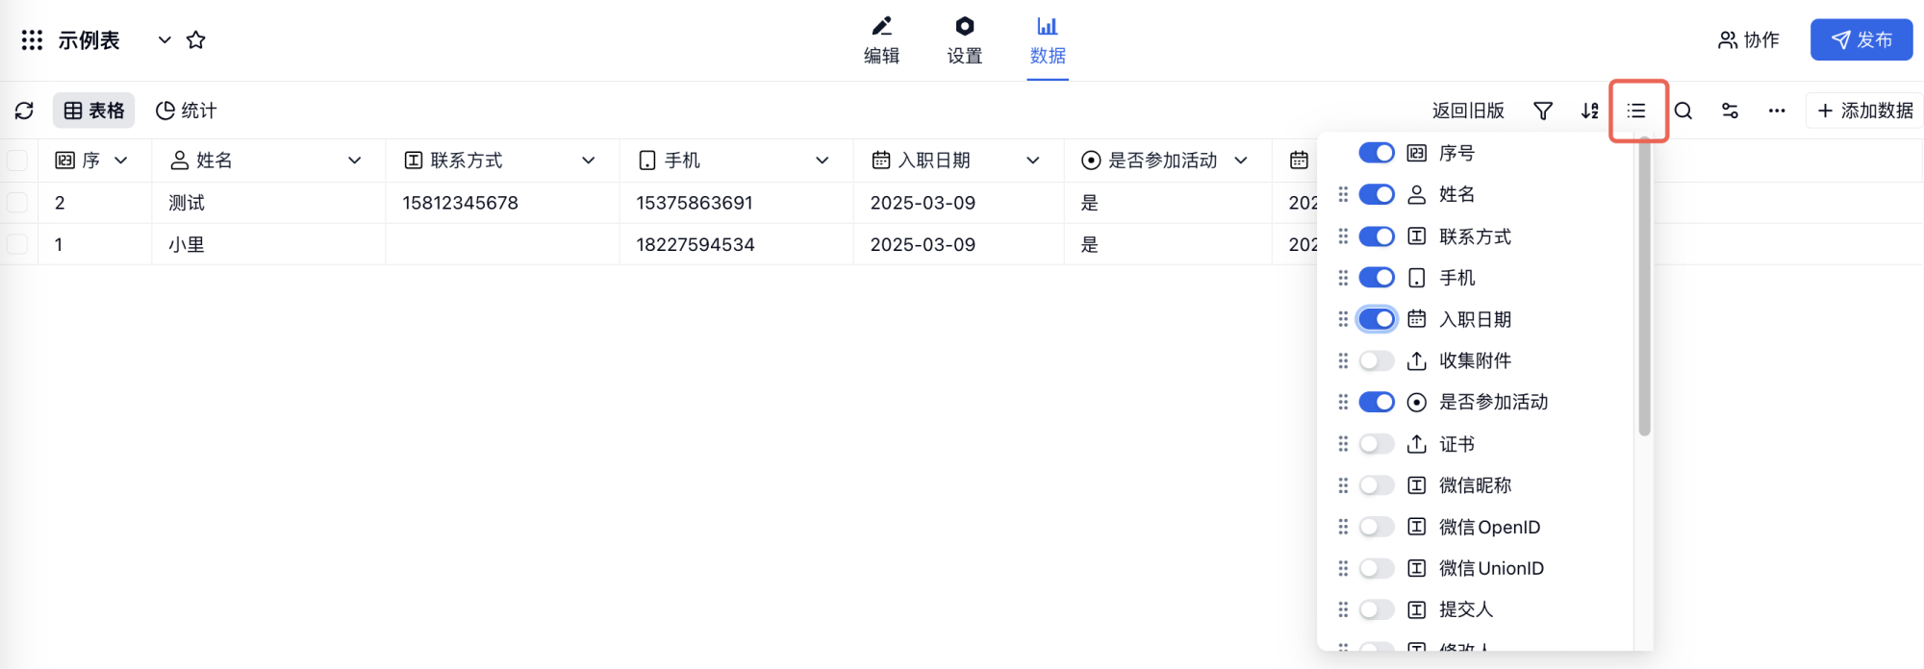Viewport: 1924px width, 669px height.
Task: Enable 证书 field visibility
Action: [x=1377, y=444]
